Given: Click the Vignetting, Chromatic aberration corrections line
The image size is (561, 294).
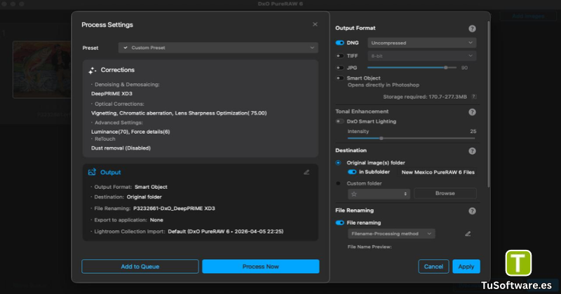Looking at the screenshot, I should pos(179,113).
